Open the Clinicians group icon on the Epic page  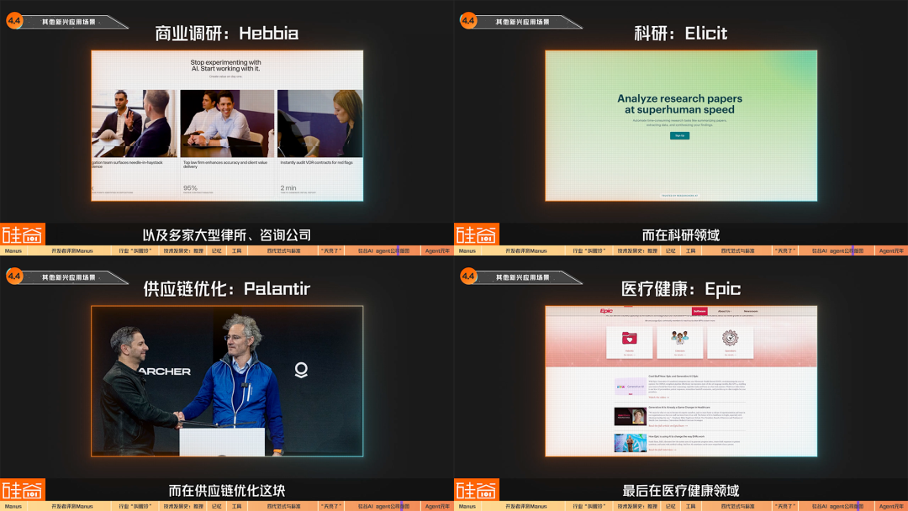[x=680, y=337]
